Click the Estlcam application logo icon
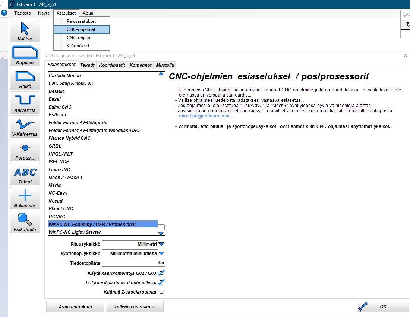Viewport: 410px width, 317px height. point(12,4)
